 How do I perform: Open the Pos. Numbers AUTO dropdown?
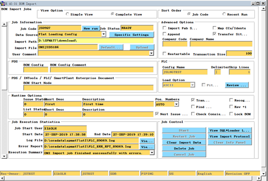pyautogui.click(x=177, y=104)
